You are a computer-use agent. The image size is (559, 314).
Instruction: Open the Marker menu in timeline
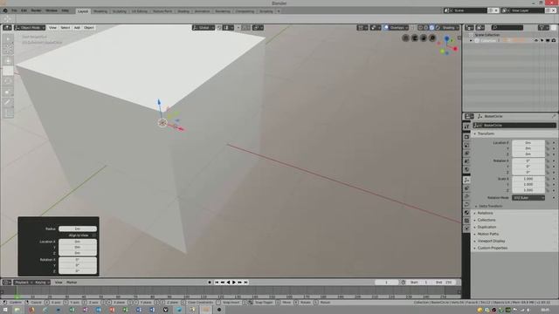click(72, 283)
